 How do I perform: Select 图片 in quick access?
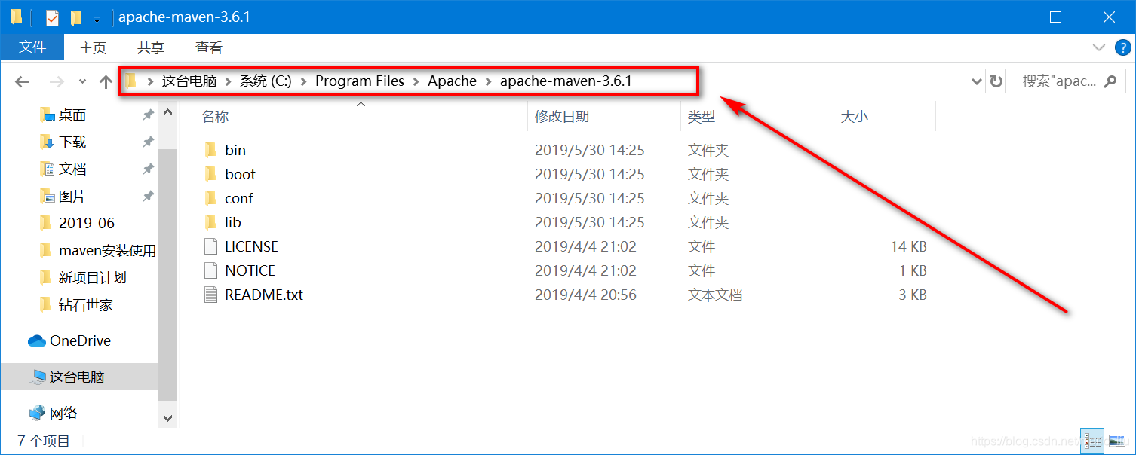(72, 197)
